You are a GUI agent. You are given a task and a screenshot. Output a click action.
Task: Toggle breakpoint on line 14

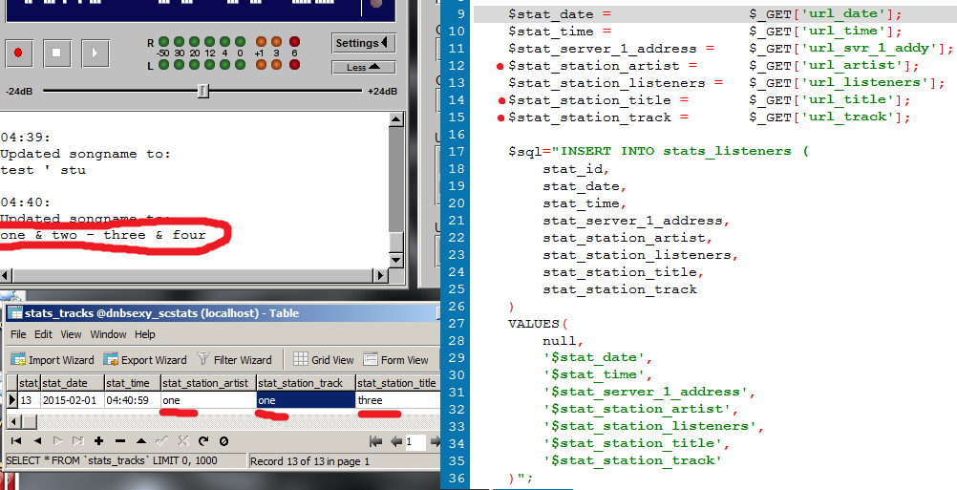(x=500, y=100)
